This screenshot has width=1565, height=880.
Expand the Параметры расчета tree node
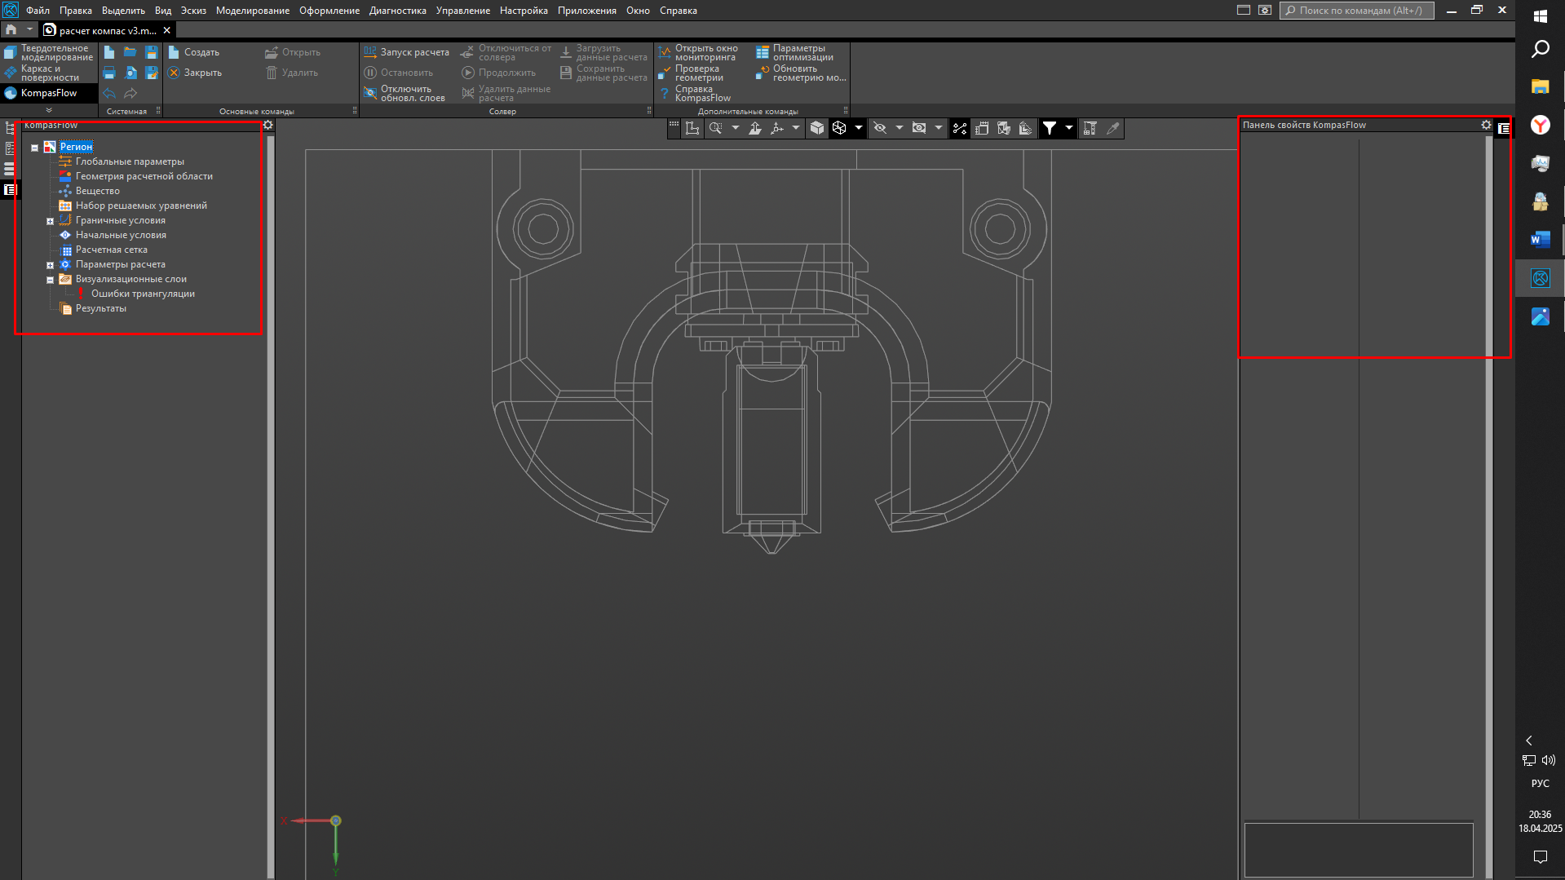50,265
